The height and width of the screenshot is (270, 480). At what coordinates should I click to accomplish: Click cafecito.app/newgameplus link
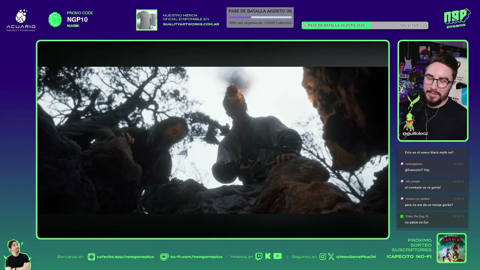(x=125, y=257)
